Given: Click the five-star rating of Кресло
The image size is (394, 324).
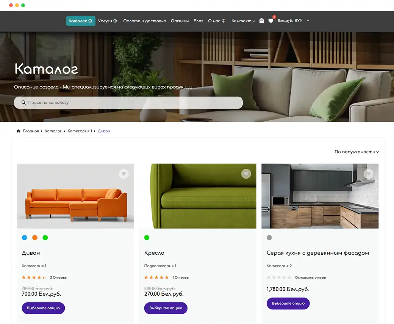Looking at the screenshot, I should coord(156,277).
